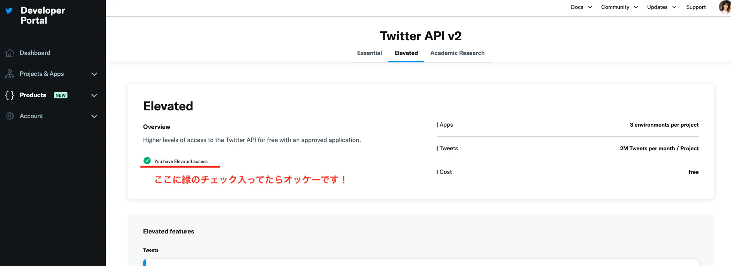The width and height of the screenshot is (731, 266).
Task: Click the 'Higher levels of access' description text
Action: click(x=252, y=140)
